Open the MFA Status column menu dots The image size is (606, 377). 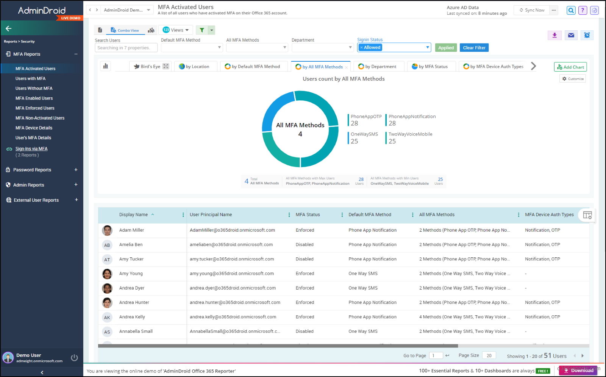[x=342, y=215]
